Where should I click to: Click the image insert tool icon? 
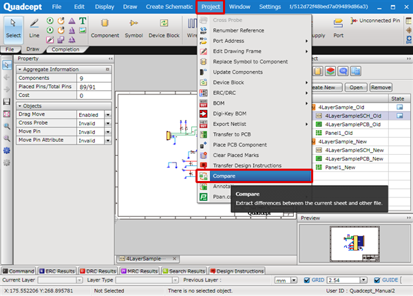click(83, 30)
